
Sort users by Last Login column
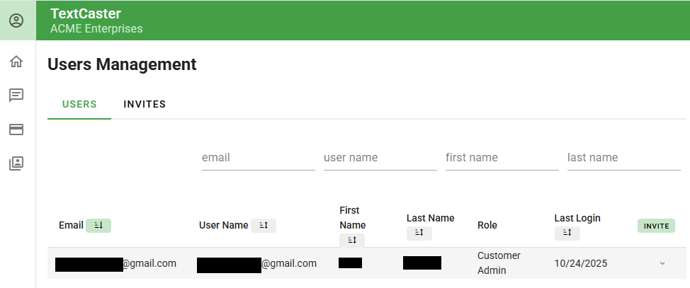[x=567, y=233]
